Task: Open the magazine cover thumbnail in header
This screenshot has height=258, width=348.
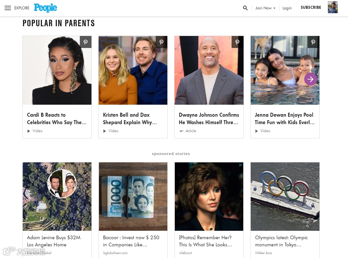Action: [x=333, y=7]
